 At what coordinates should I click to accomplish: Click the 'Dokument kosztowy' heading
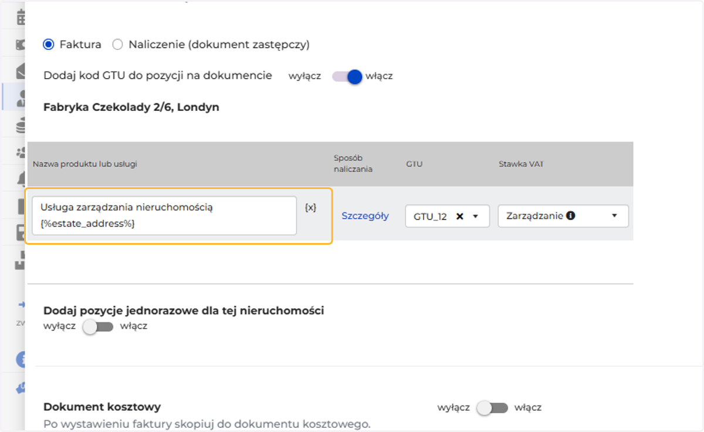pyautogui.click(x=102, y=407)
